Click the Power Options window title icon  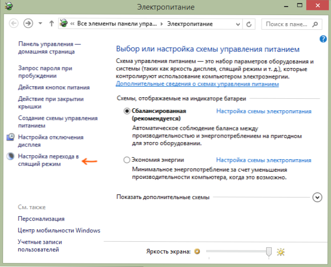[9, 6]
